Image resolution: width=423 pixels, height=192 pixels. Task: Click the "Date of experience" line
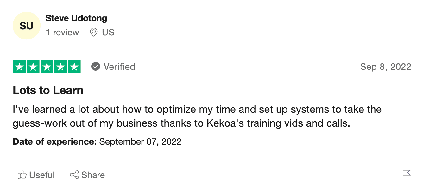97,141
